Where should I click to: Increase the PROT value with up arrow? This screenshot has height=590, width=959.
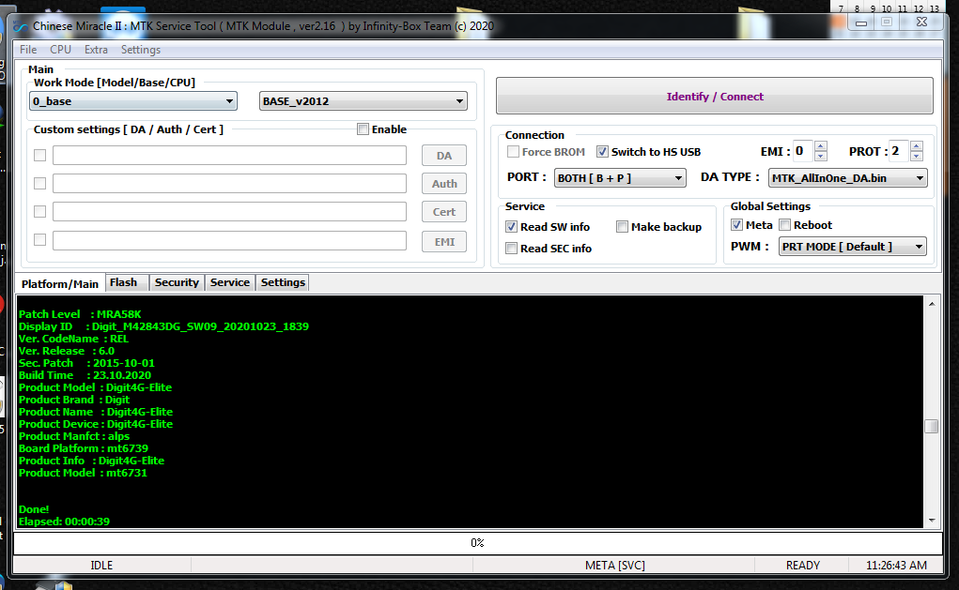(x=916, y=146)
